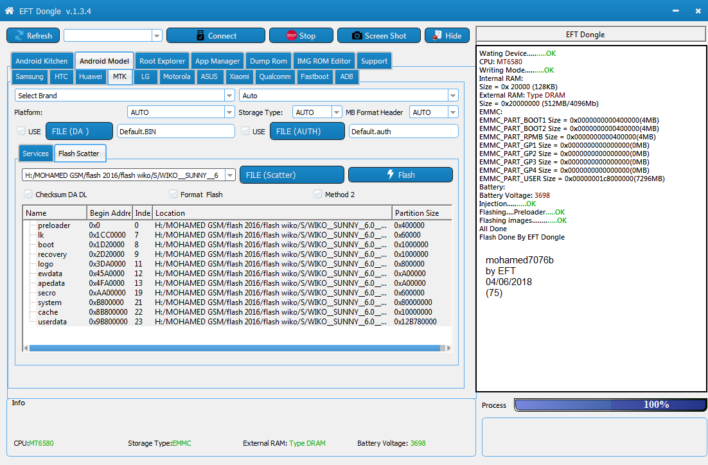Select the preloader partition row
The image size is (708, 465).
[x=238, y=225]
